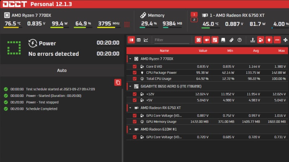The image size is (289, 162).
Task: Click the Auto mode button
Action: (x=62, y=70)
